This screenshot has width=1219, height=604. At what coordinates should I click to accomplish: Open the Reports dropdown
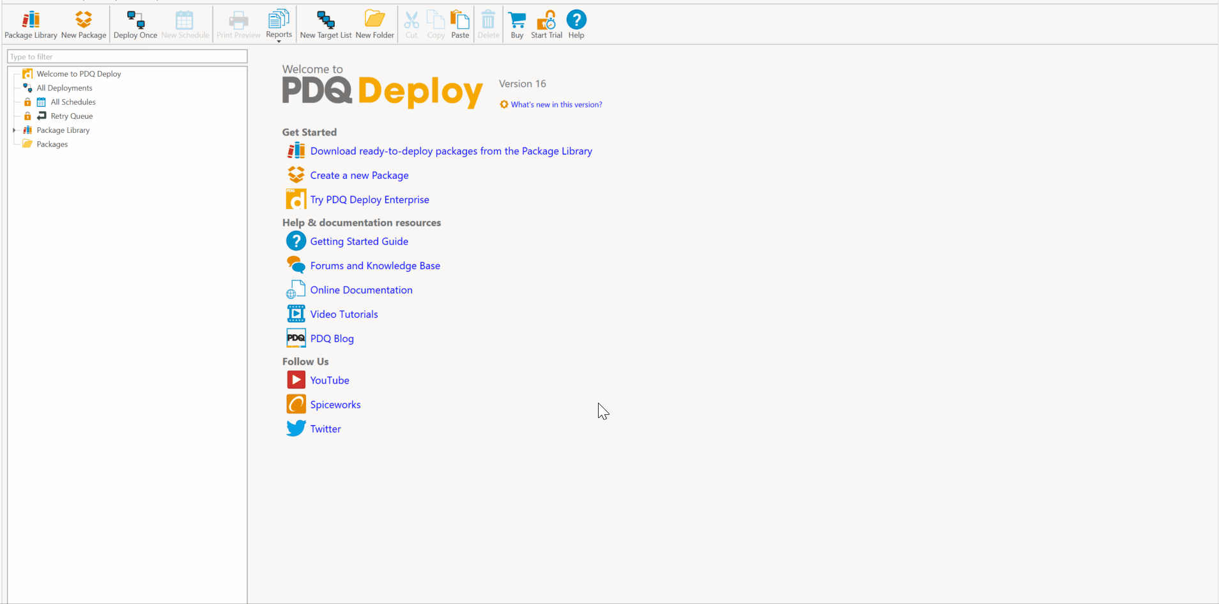(279, 26)
